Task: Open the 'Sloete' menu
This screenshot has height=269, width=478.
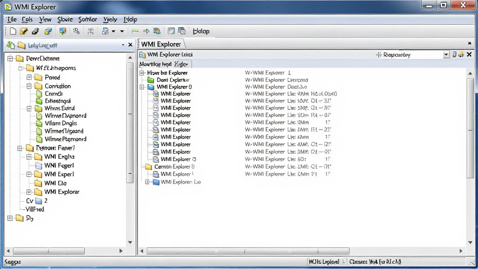Action: coord(65,20)
